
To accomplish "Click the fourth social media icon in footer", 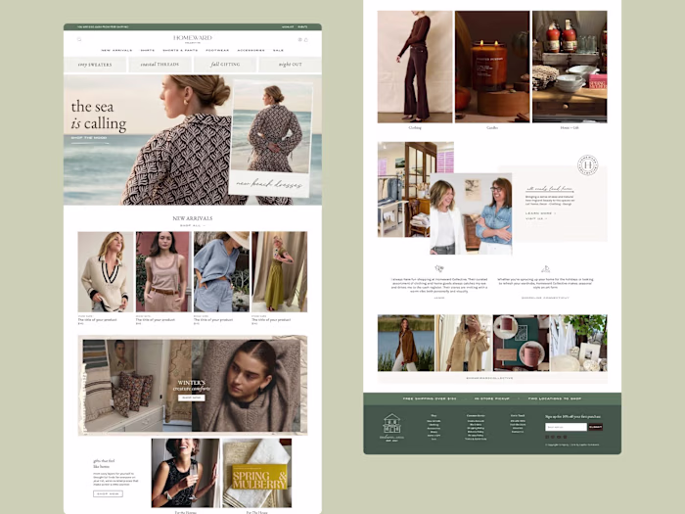I will click(x=565, y=437).
